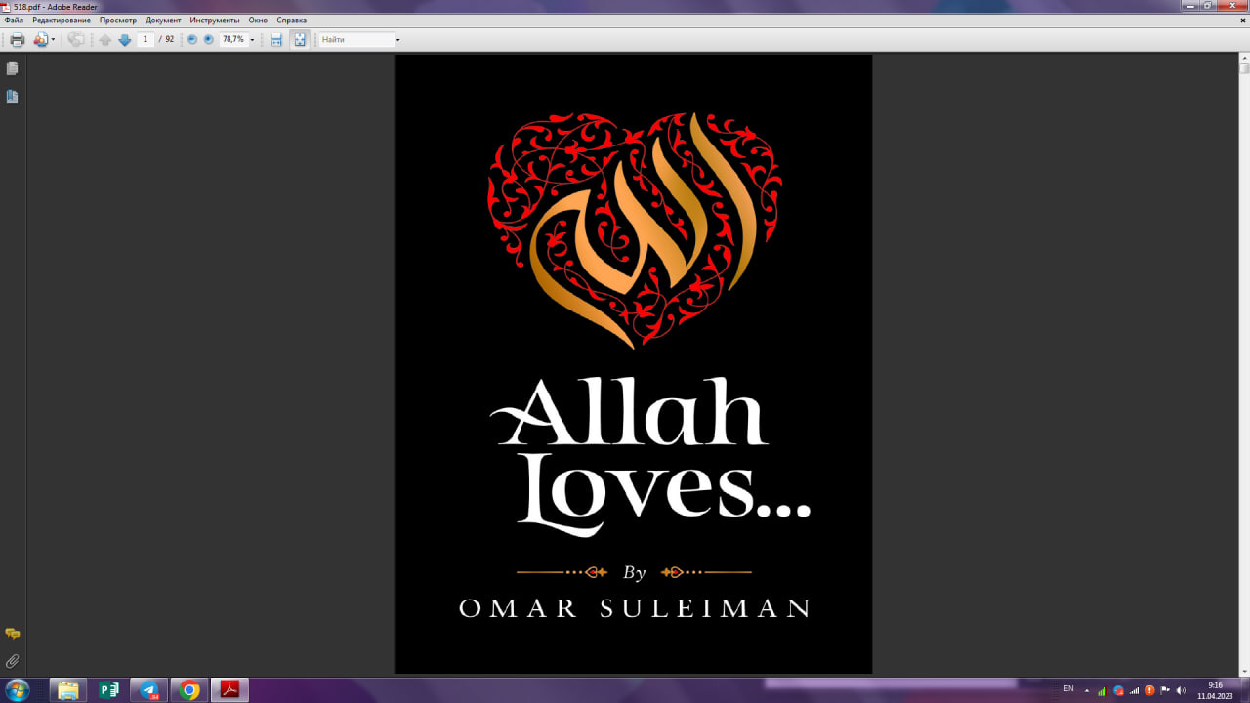Open the Документ menu

pyautogui.click(x=163, y=20)
